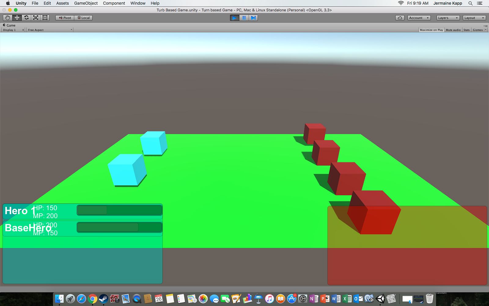Image resolution: width=489 pixels, height=306 pixels.
Task: Click the BaseHero health progress bar
Action: (119, 227)
